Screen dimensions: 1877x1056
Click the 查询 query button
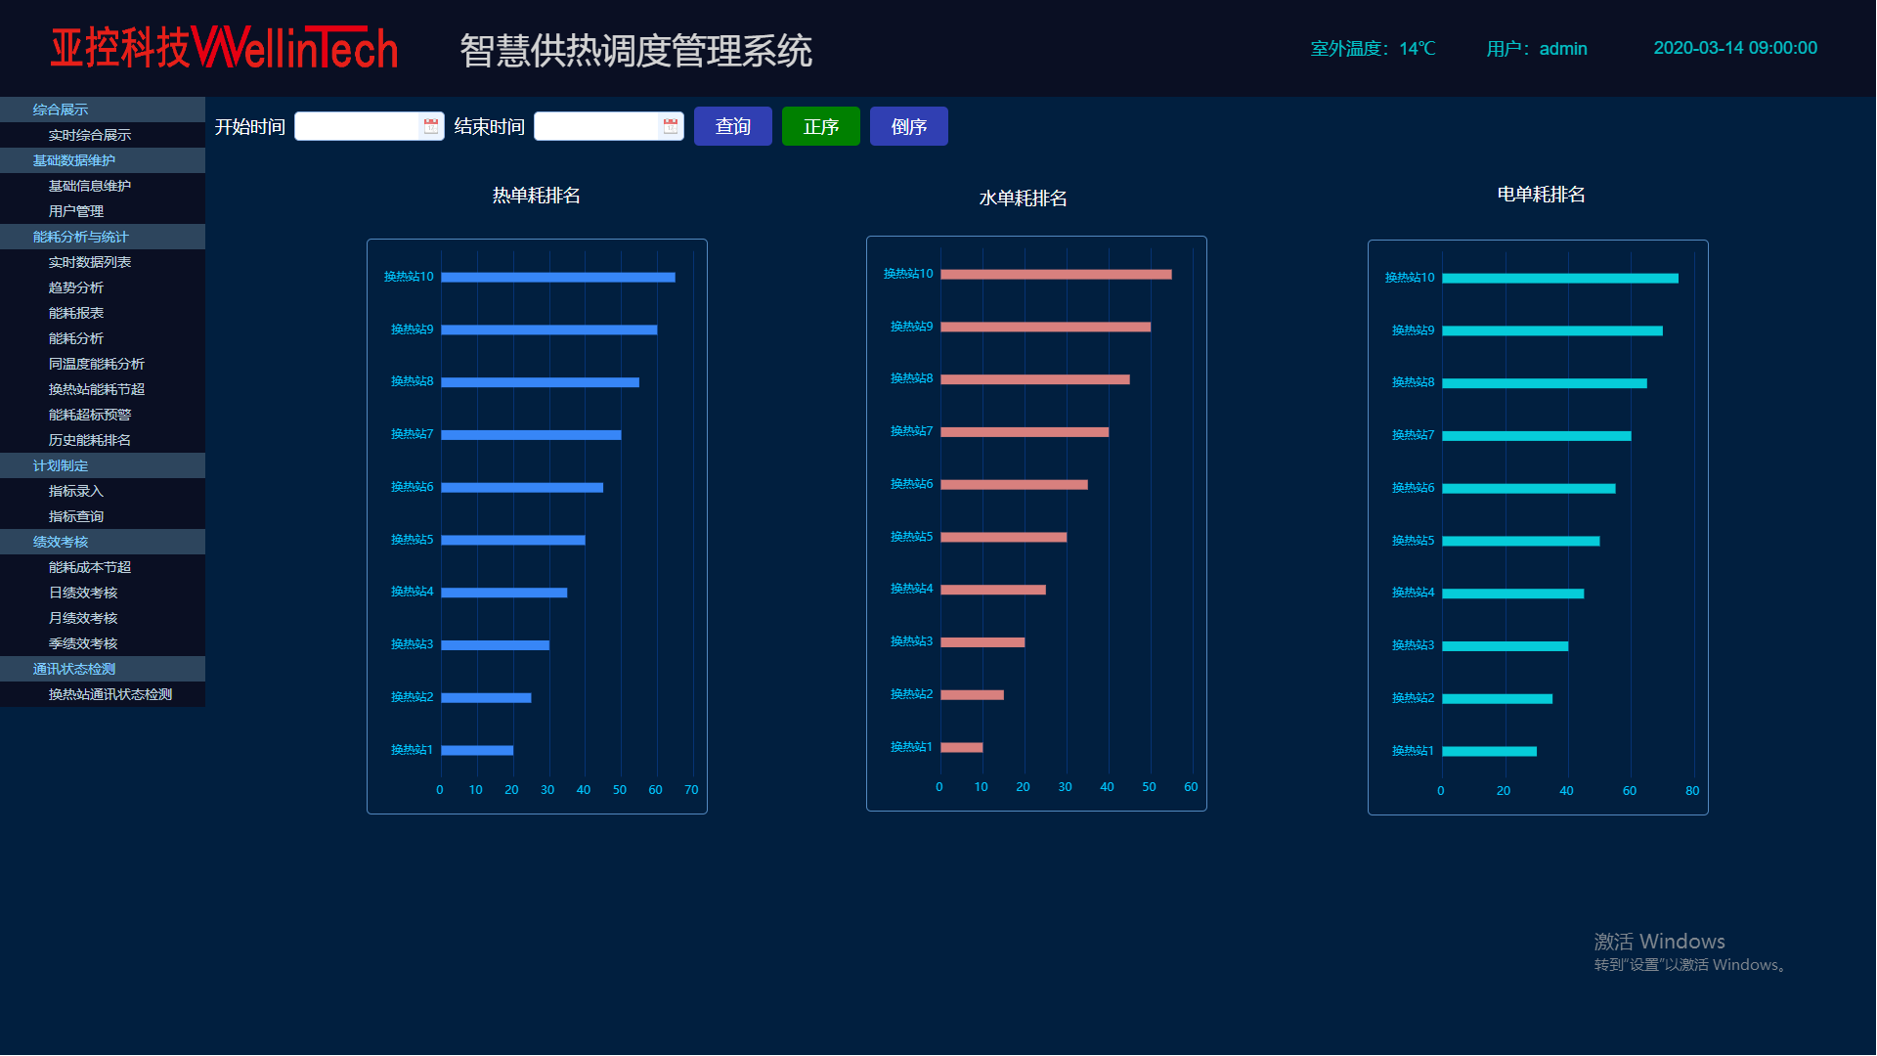[733, 126]
